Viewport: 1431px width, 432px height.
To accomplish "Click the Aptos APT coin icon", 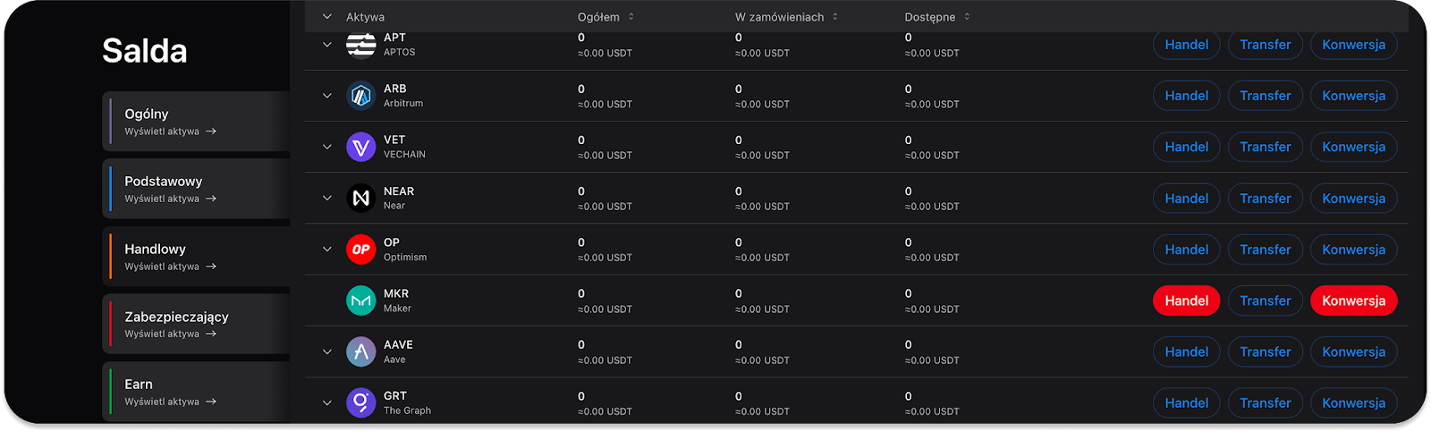I will (360, 44).
